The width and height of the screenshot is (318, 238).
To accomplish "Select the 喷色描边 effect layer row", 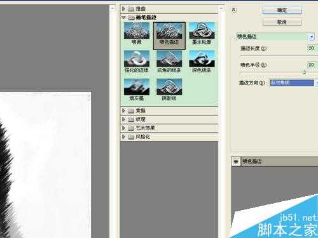I will point(275,161).
